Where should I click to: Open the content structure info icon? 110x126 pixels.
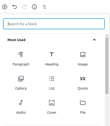tap(34, 7)
